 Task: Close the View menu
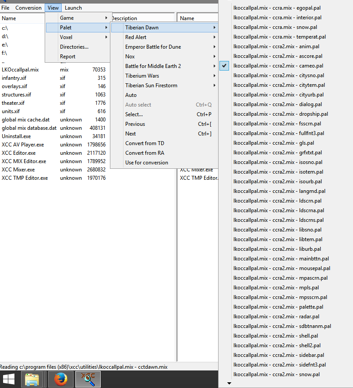coord(53,7)
